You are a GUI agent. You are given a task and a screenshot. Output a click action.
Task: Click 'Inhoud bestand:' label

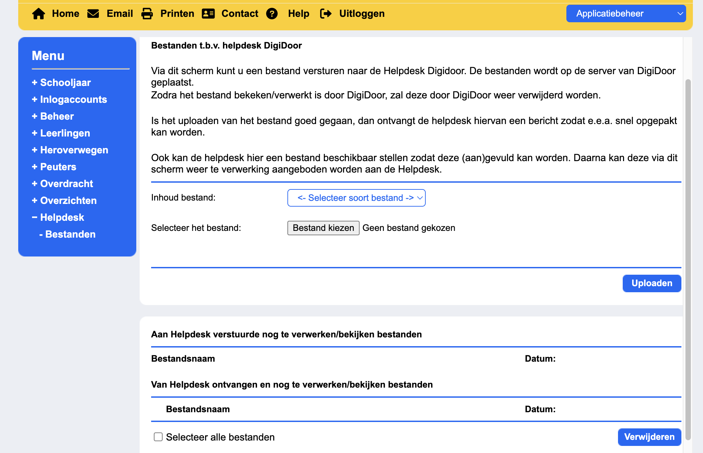coord(183,198)
